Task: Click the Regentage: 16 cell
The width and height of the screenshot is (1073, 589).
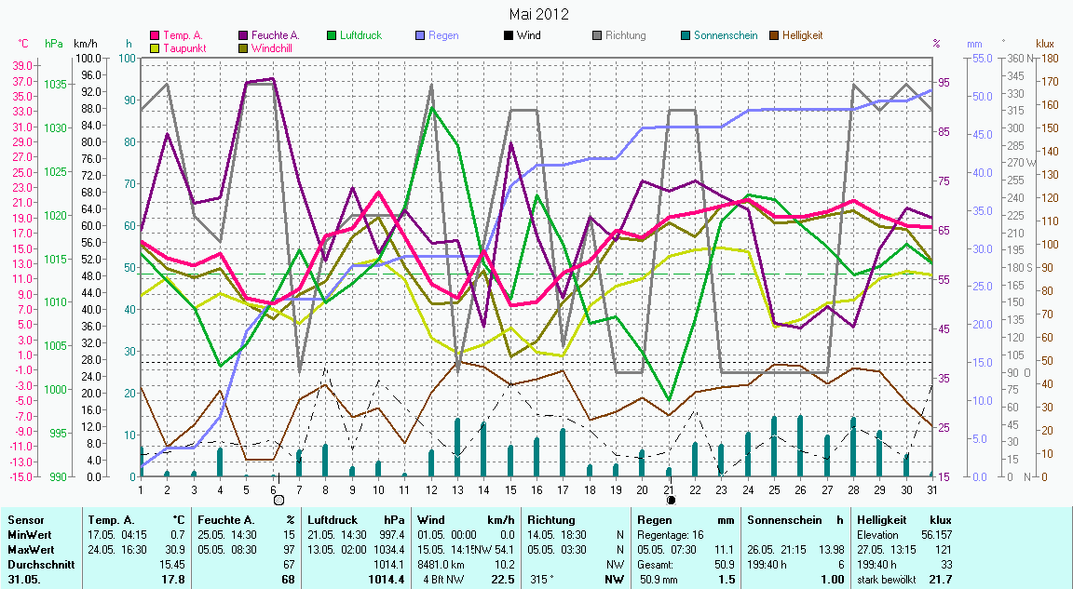Action: [669, 535]
